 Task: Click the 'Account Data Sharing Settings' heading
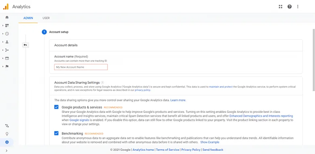point(77,82)
